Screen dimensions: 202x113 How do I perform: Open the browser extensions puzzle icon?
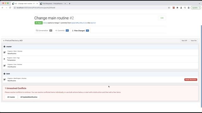coord(177,8)
